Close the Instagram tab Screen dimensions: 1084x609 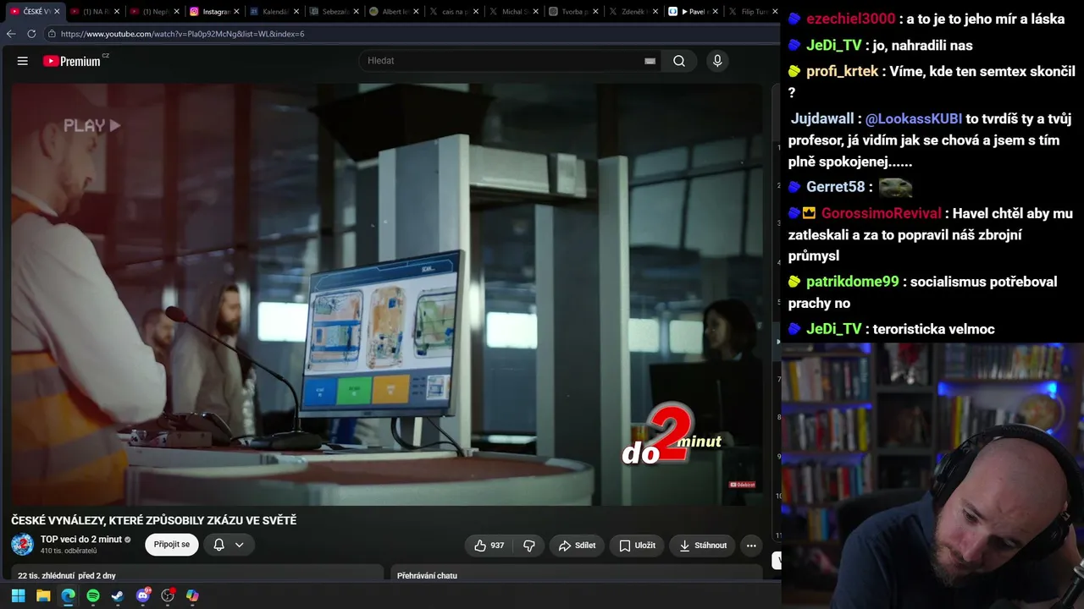[236, 12]
